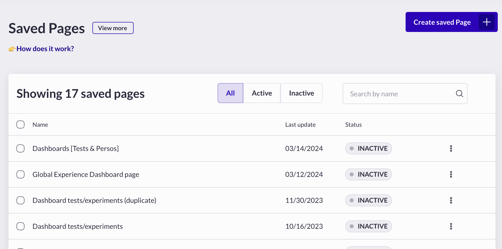The image size is (502, 249).
Task: Open kebab menu for Dashboard tests/experiments 10/16/2023 row
Action: pos(451,226)
